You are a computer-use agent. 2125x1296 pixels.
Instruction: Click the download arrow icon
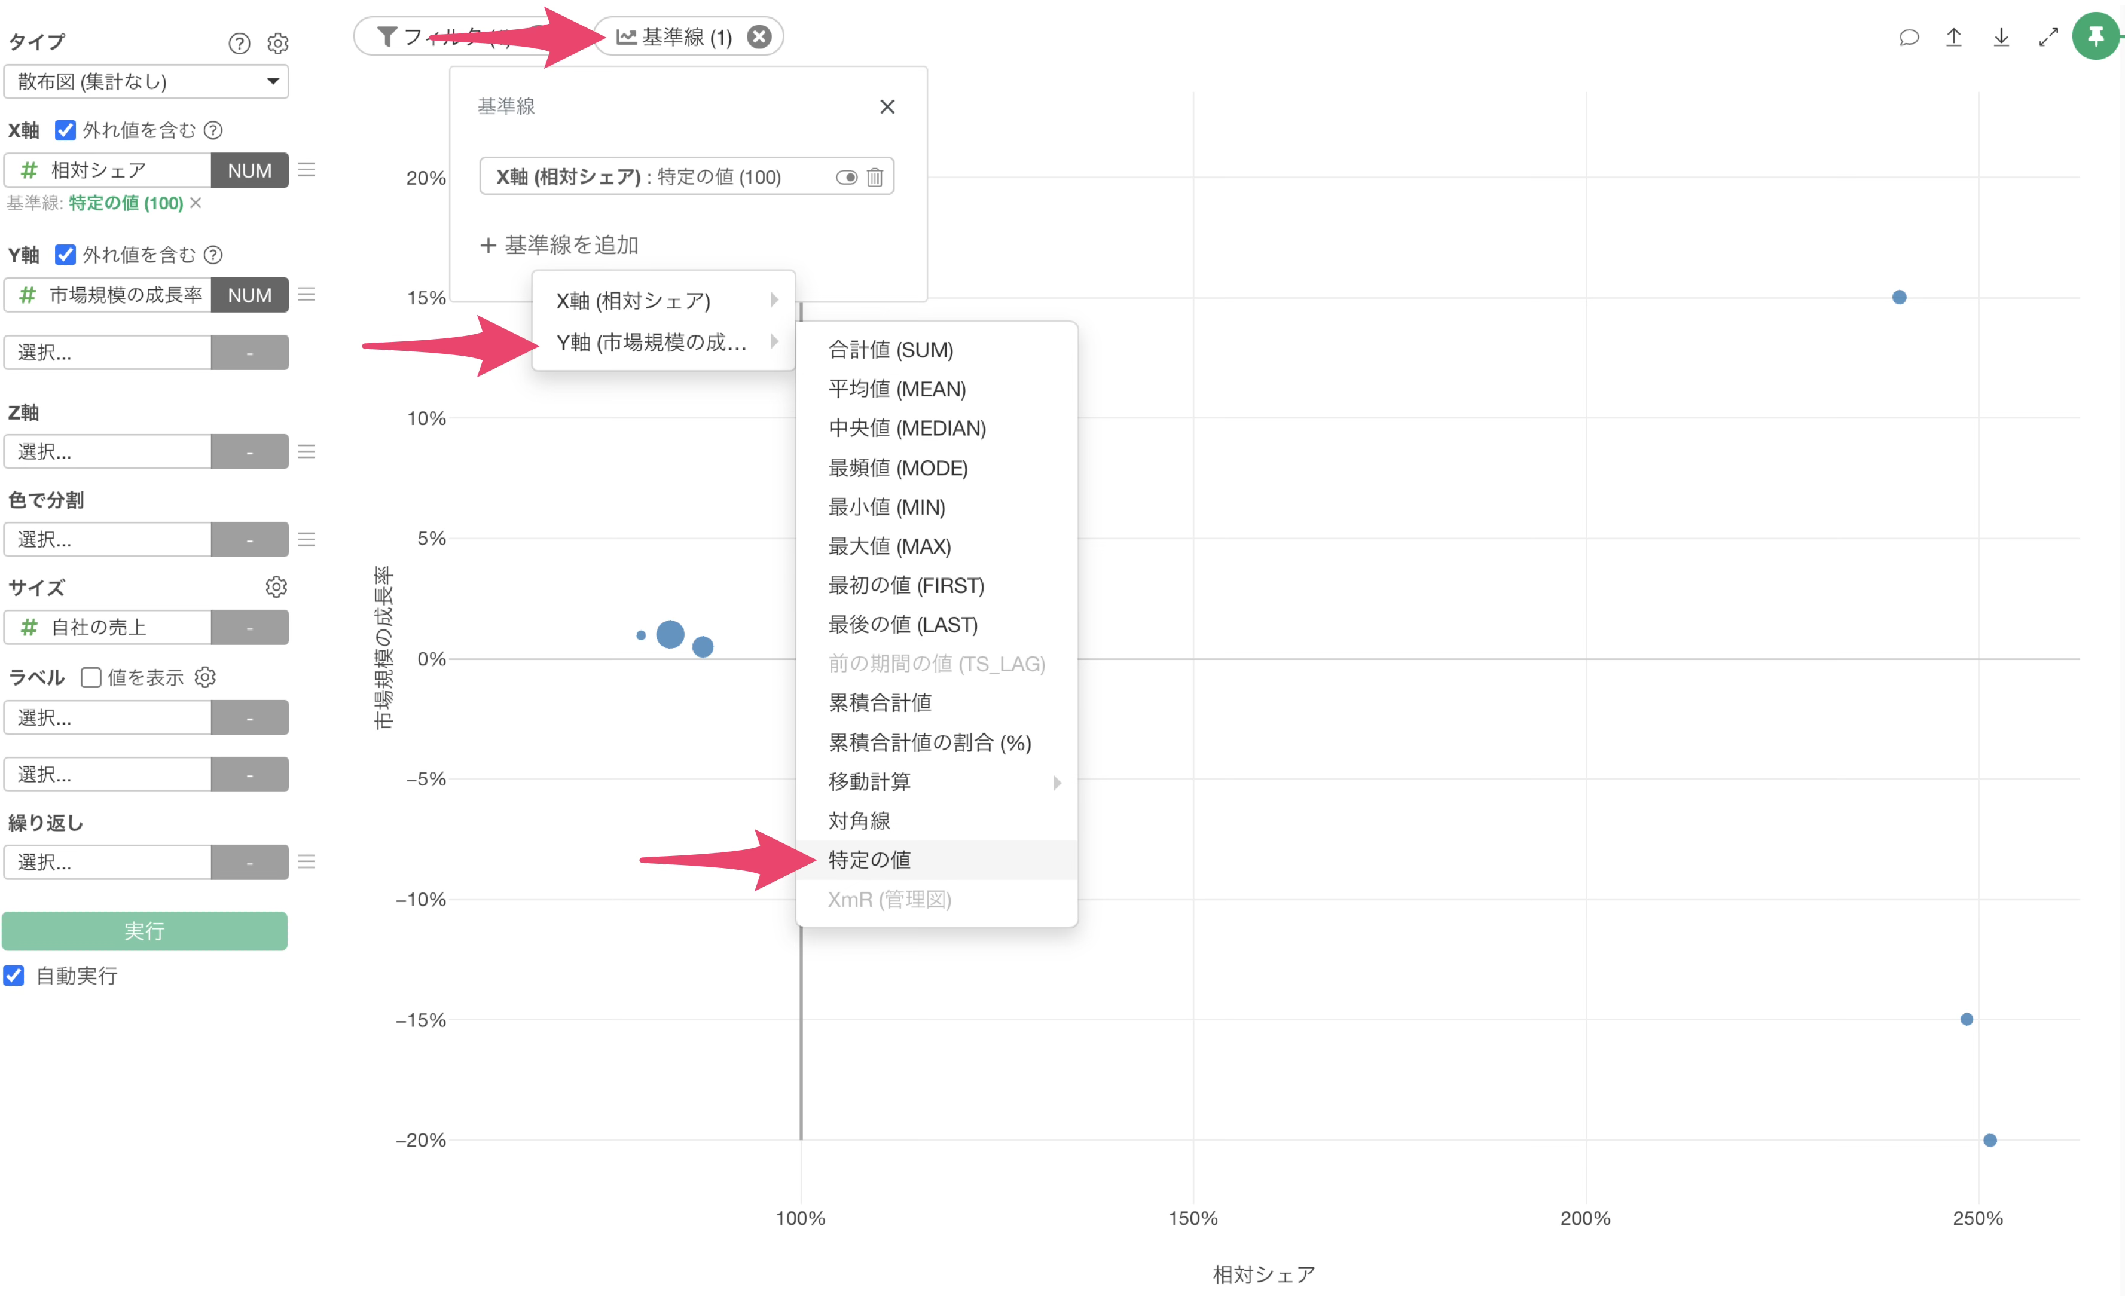[x=2002, y=37]
